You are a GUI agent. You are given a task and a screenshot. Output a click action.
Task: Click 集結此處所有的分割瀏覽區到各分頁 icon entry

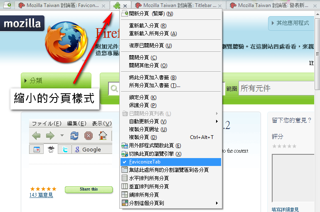[171, 170]
